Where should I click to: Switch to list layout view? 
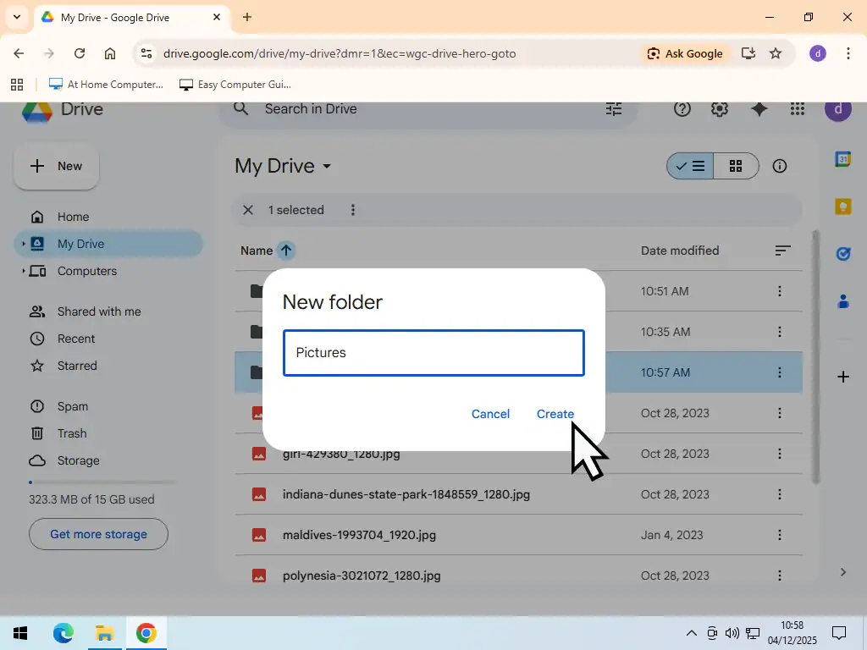point(691,166)
